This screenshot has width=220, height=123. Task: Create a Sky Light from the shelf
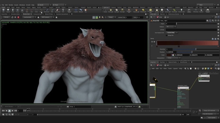pos(156,10)
